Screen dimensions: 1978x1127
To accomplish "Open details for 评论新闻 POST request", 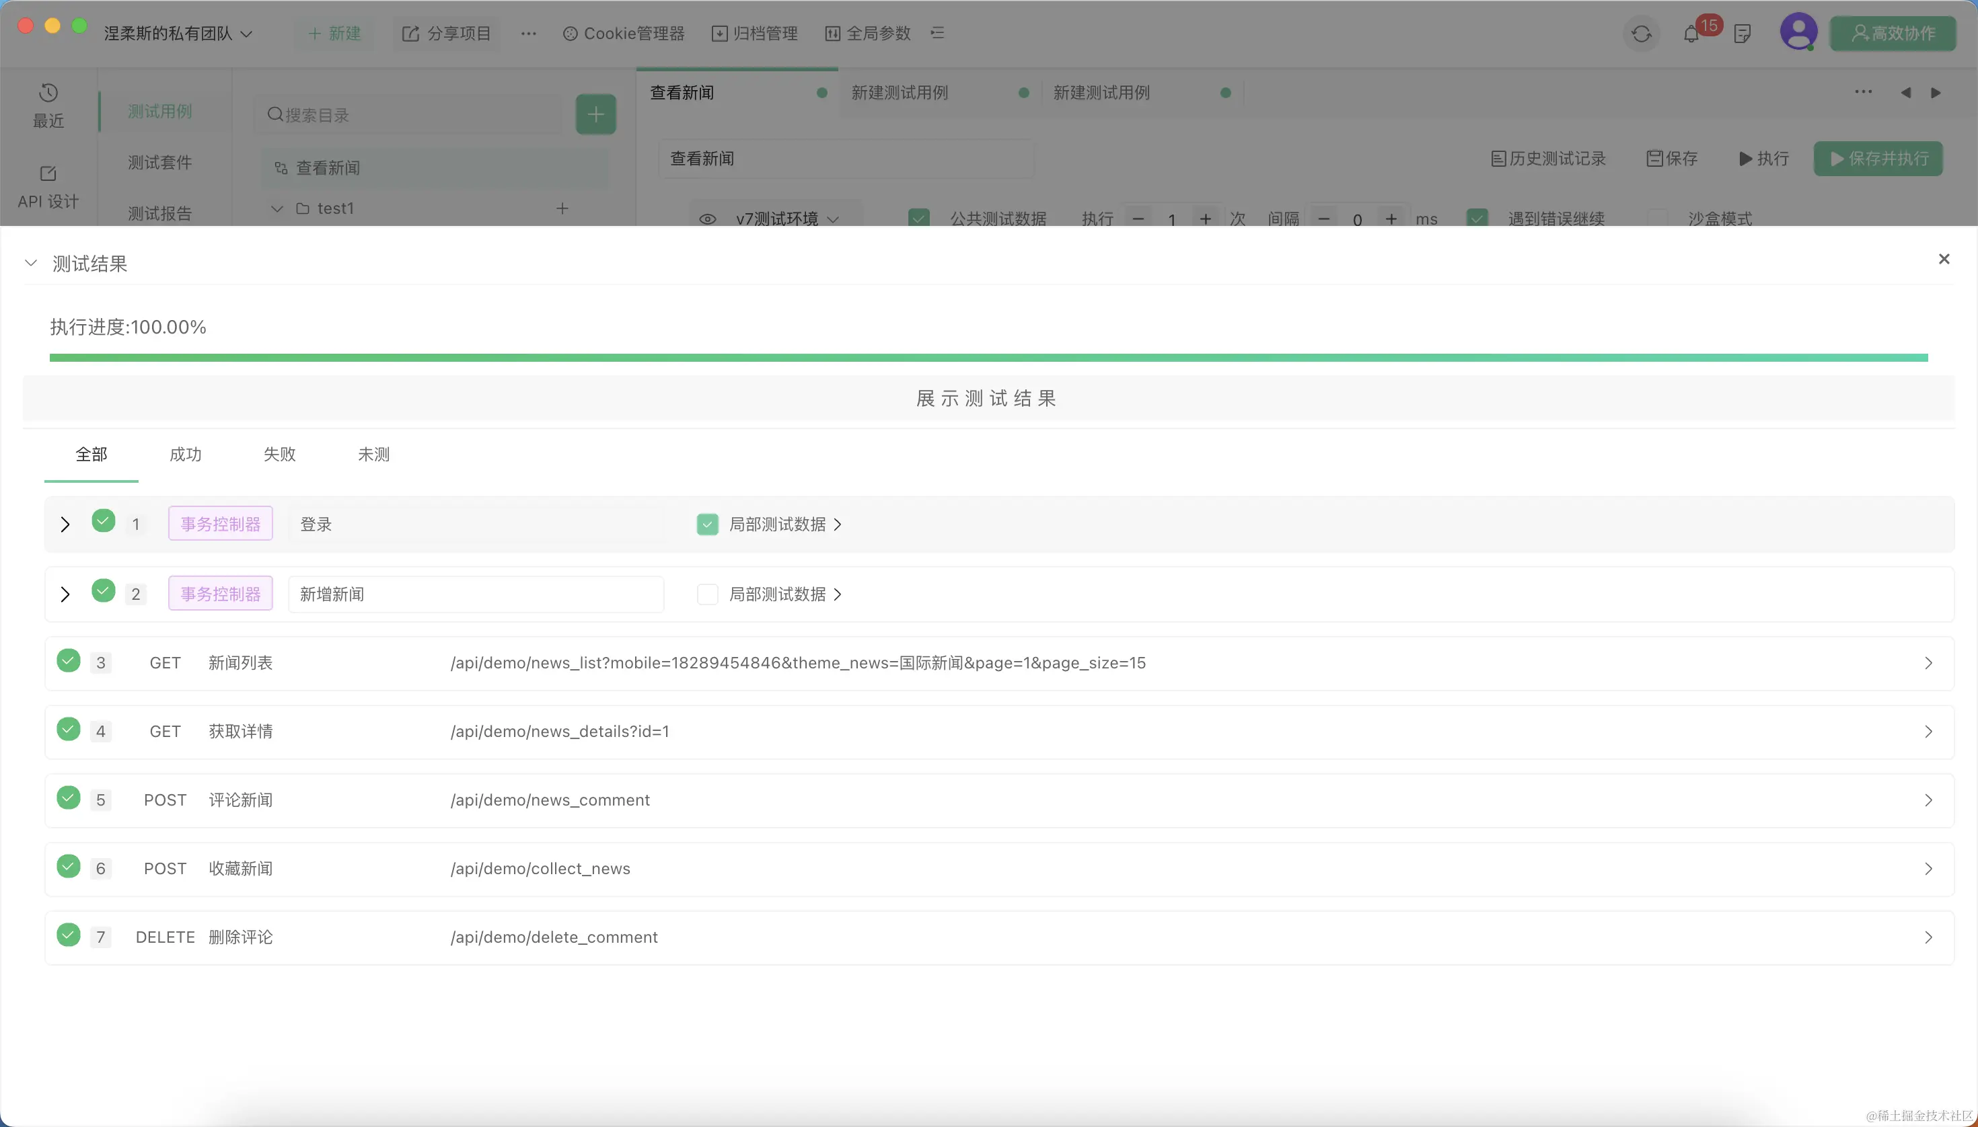I will (x=1928, y=800).
